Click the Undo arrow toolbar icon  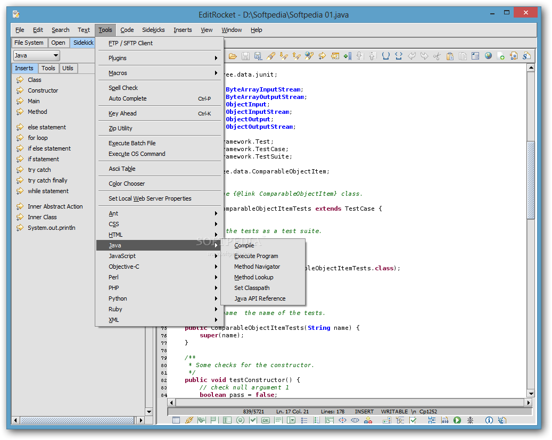click(411, 56)
